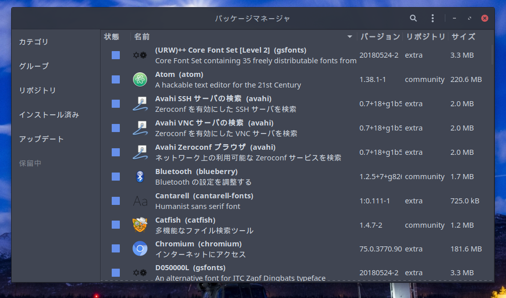Sort by the リポジトリ column header
This screenshot has height=298, width=506.
[426, 37]
